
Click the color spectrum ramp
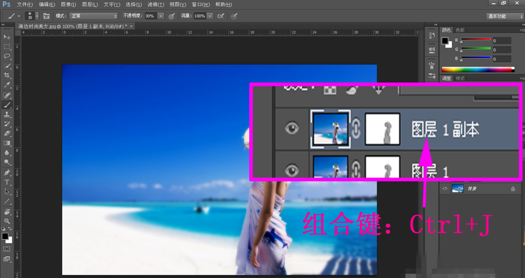coord(478,69)
